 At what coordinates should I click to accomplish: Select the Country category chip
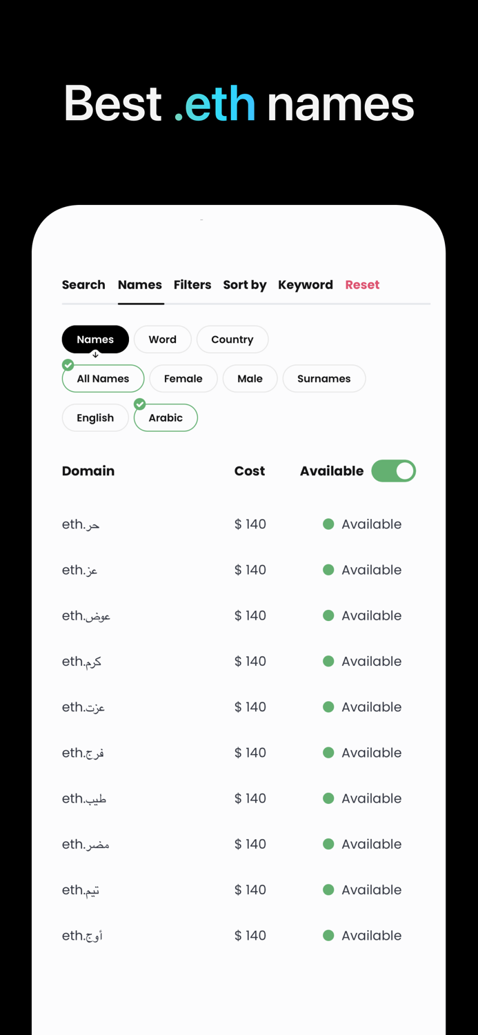pos(232,339)
